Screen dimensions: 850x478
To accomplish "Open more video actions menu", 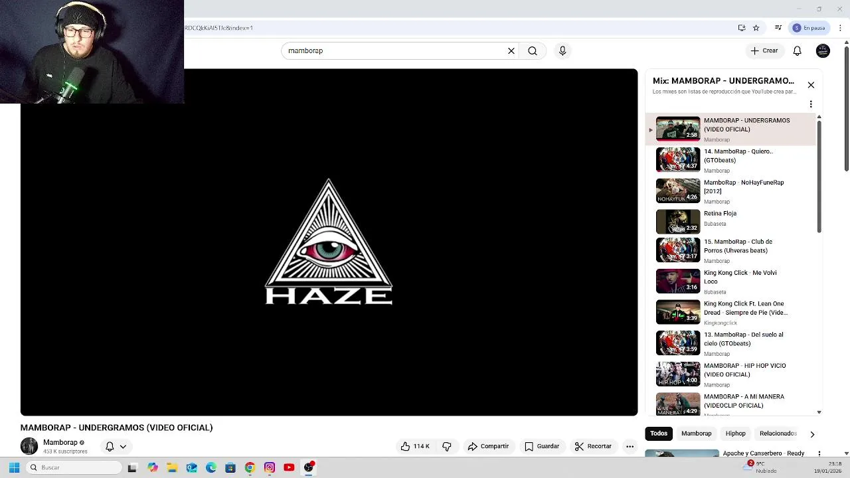I will [630, 446].
